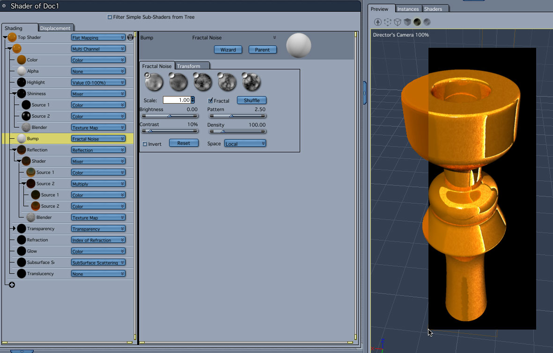Image resolution: width=553 pixels, height=353 pixels.
Task: Click the Contrast slider track
Action: coord(170,131)
